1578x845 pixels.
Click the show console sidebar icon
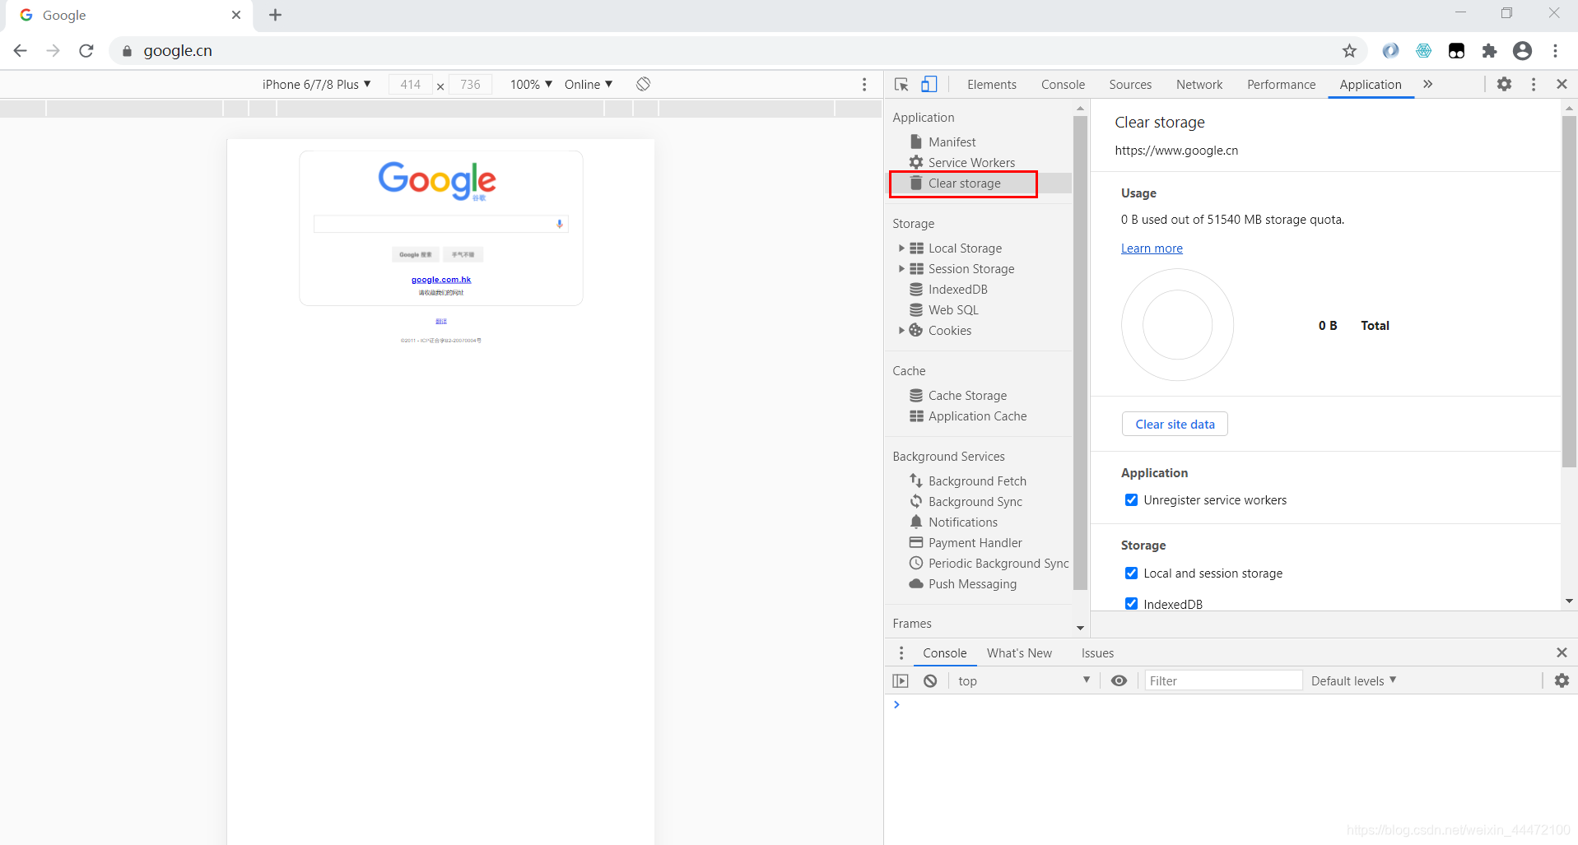[x=901, y=680]
